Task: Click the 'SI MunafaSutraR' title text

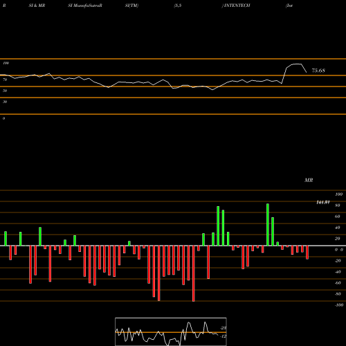Action: click(x=85, y=6)
